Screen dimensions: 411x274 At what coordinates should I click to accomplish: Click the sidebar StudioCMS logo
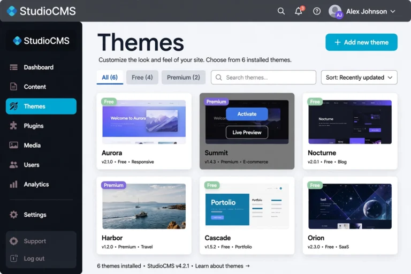click(41, 41)
